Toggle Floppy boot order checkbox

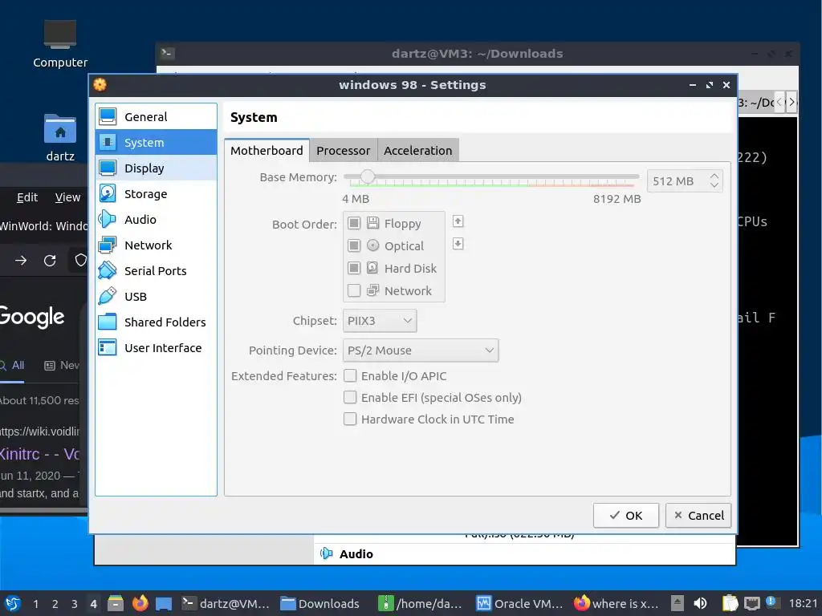tap(354, 224)
